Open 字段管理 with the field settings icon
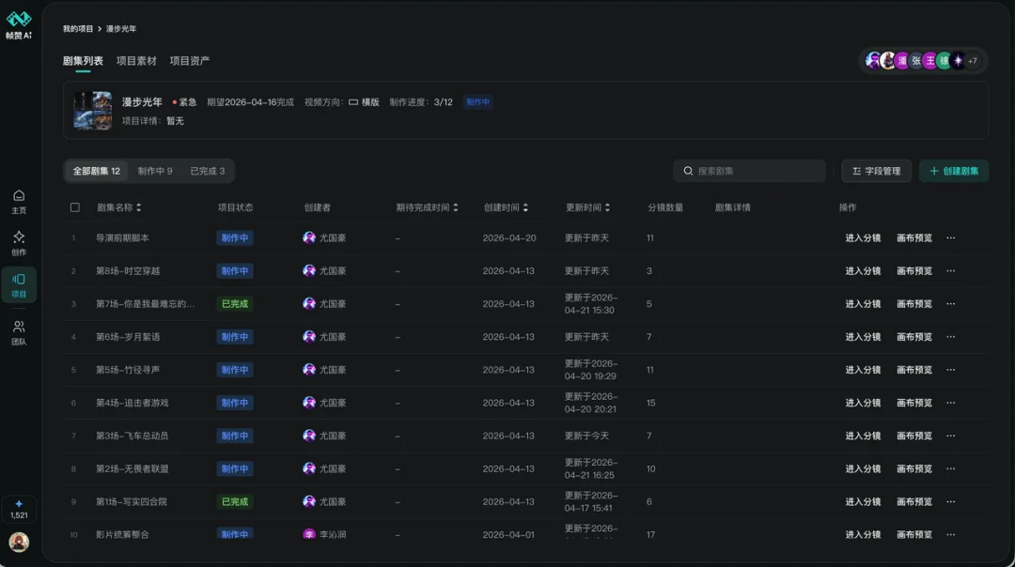 pyautogui.click(x=874, y=171)
